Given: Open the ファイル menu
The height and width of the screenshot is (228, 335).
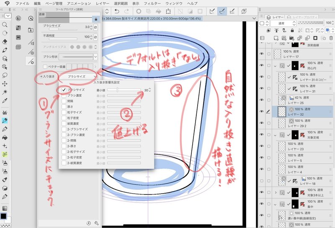Looking at the screenshot, I should [x=22, y=3].
